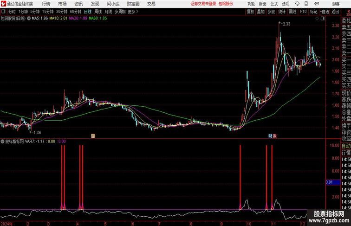
Task: Add stock with the +自选 button
Action: point(325,12)
